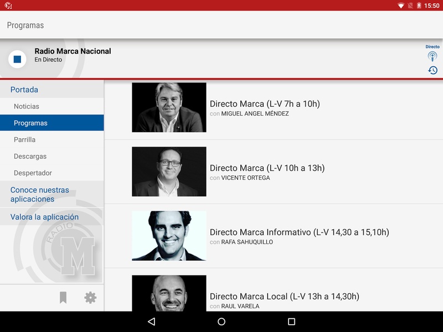The height and width of the screenshot is (332, 443).
Task: Go to the Portada section
Action: pyautogui.click(x=52, y=90)
